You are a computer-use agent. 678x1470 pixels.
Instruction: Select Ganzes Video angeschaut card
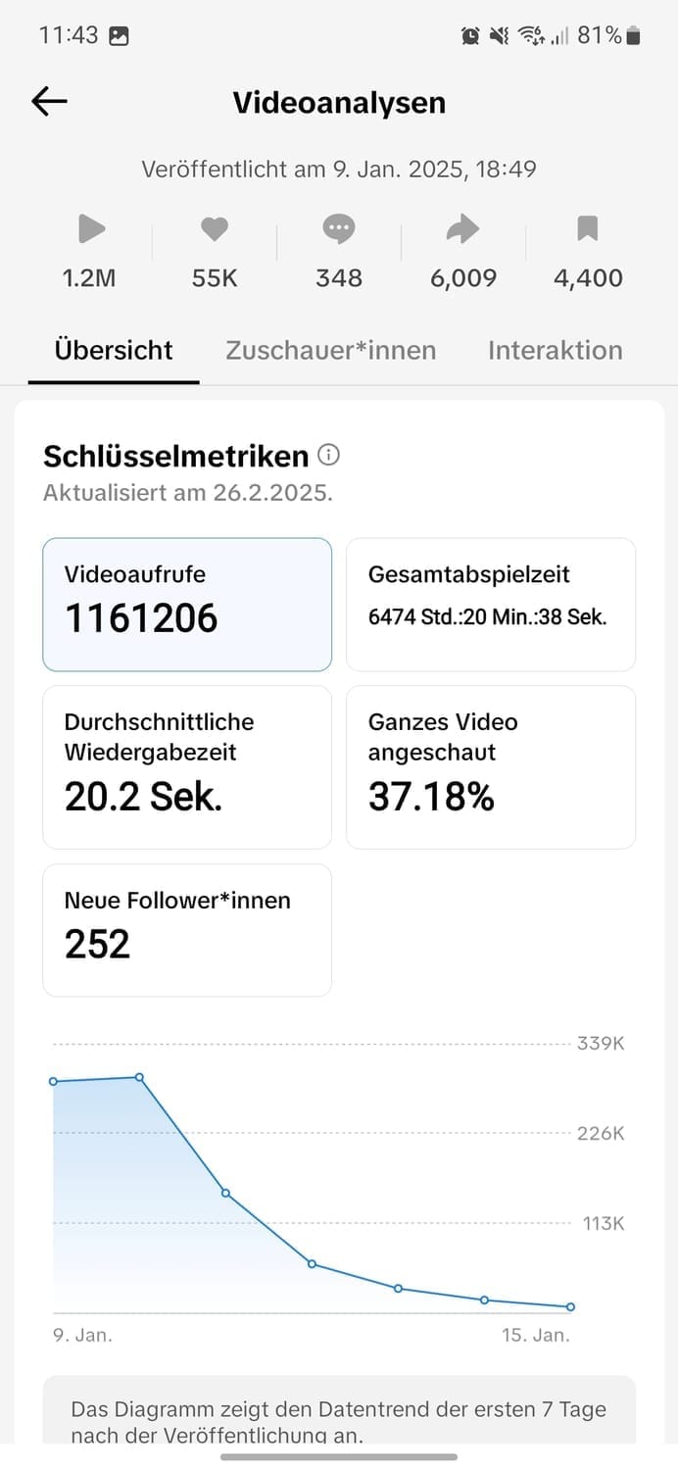(491, 766)
